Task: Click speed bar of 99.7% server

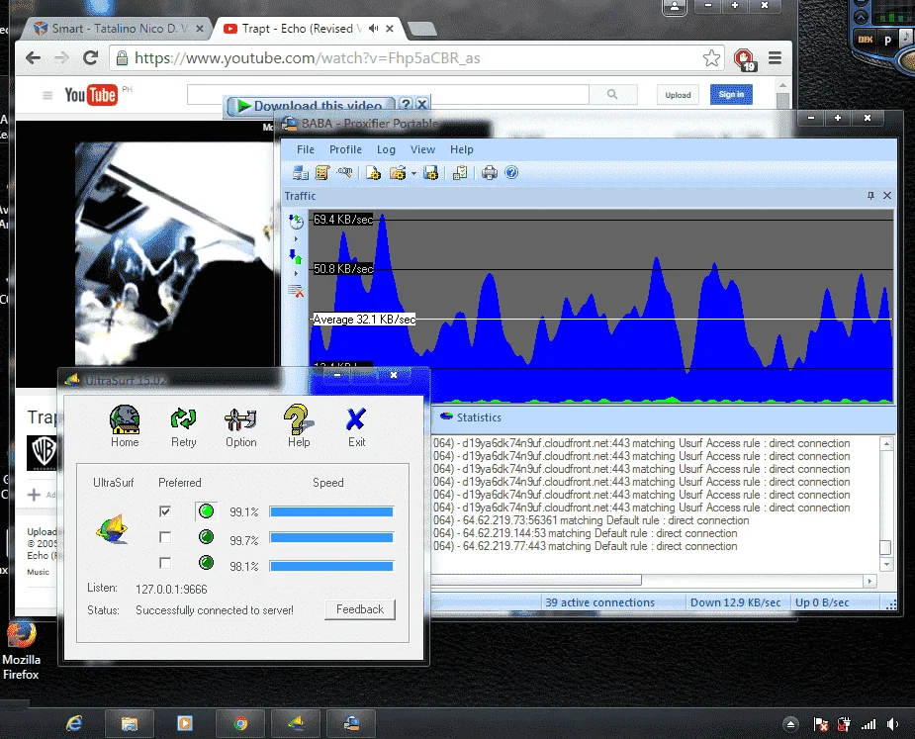Action: click(331, 537)
